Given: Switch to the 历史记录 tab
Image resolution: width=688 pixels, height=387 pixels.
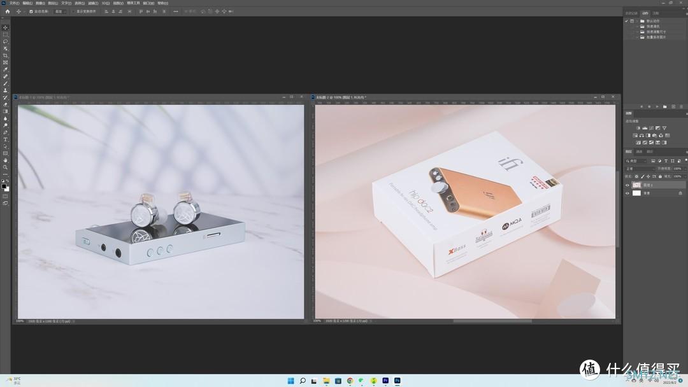Looking at the screenshot, I should click(x=631, y=13).
